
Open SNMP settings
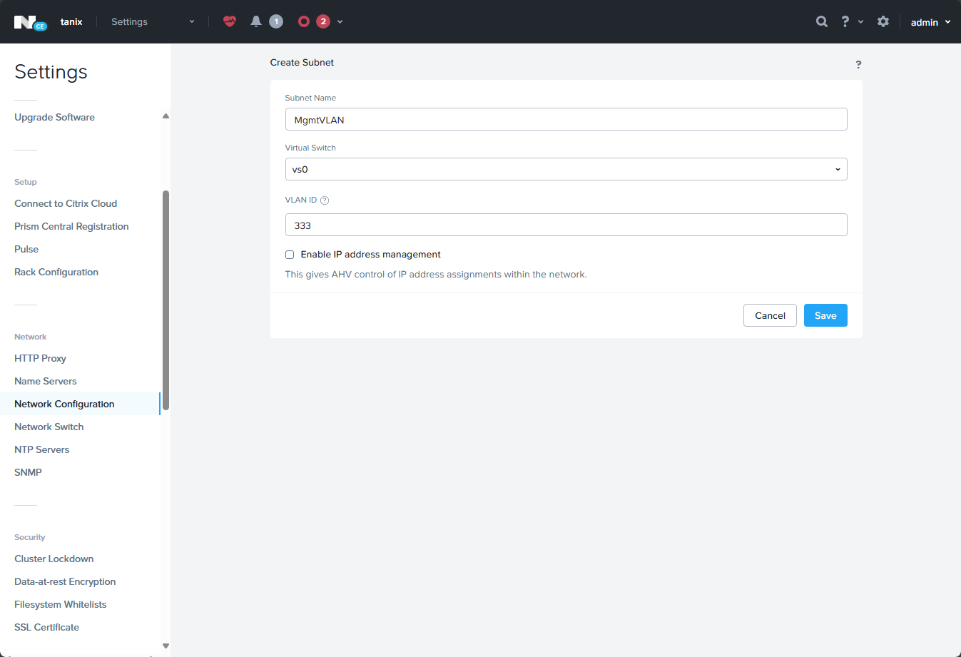point(28,472)
